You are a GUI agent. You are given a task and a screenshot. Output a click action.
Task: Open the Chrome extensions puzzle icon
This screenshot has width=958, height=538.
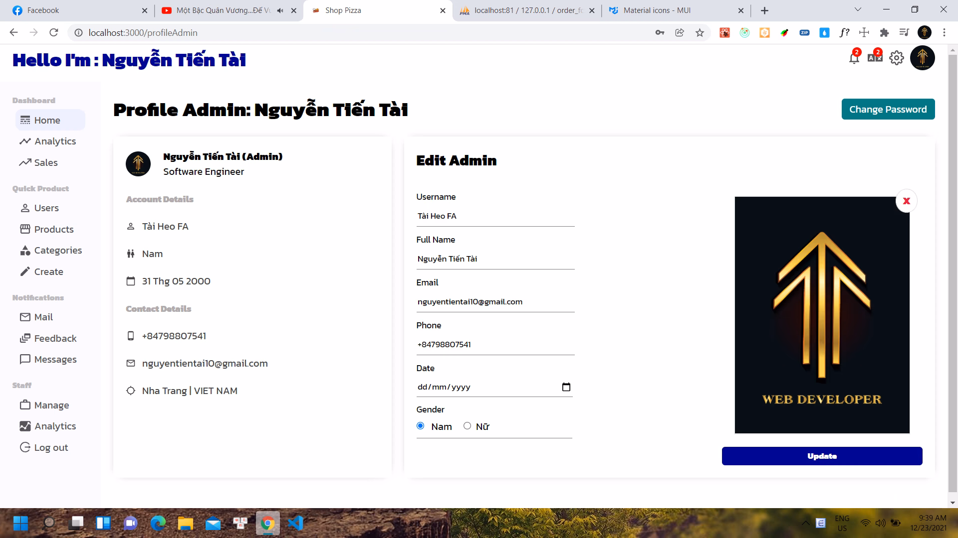(x=884, y=33)
